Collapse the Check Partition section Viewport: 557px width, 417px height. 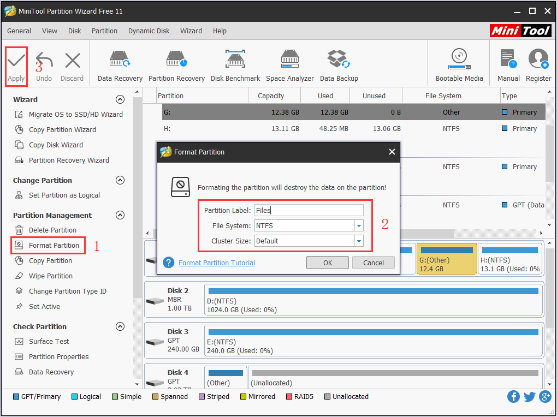(x=120, y=326)
